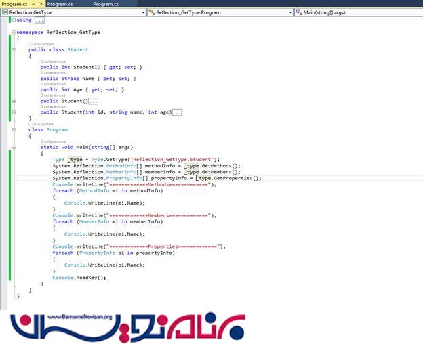The height and width of the screenshot is (344, 423).
Task: Collapse the Student class outline
Action: 14,49
